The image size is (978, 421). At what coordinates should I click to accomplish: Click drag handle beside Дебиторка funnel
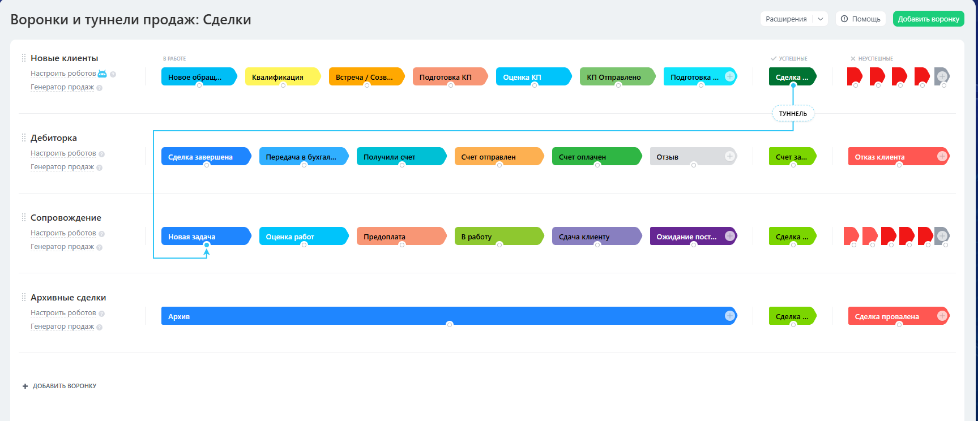[x=24, y=138]
